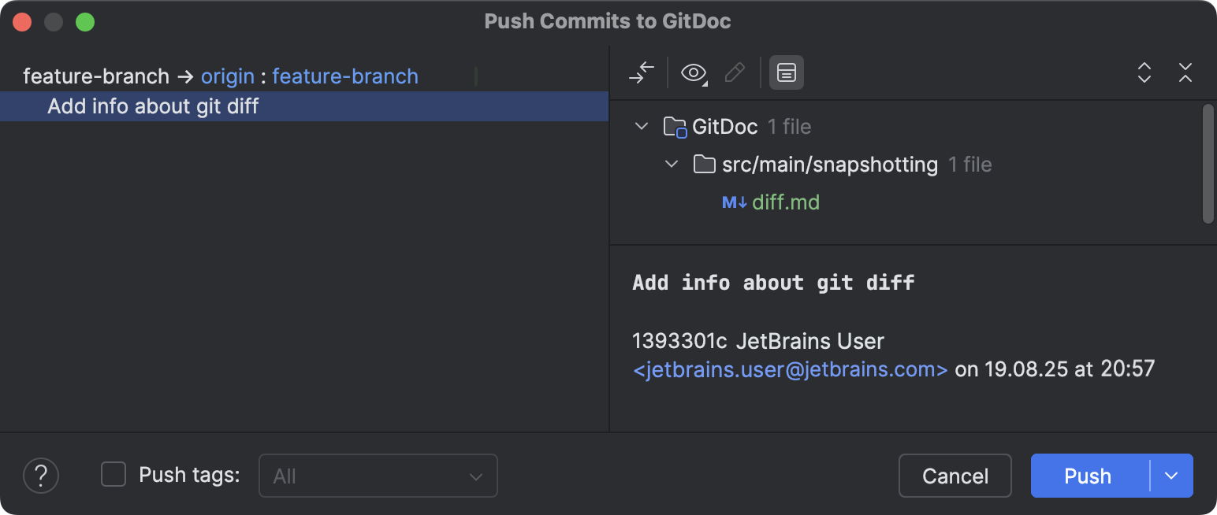Click the origin remote link
The height and width of the screenshot is (515, 1217).
click(x=228, y=76)
